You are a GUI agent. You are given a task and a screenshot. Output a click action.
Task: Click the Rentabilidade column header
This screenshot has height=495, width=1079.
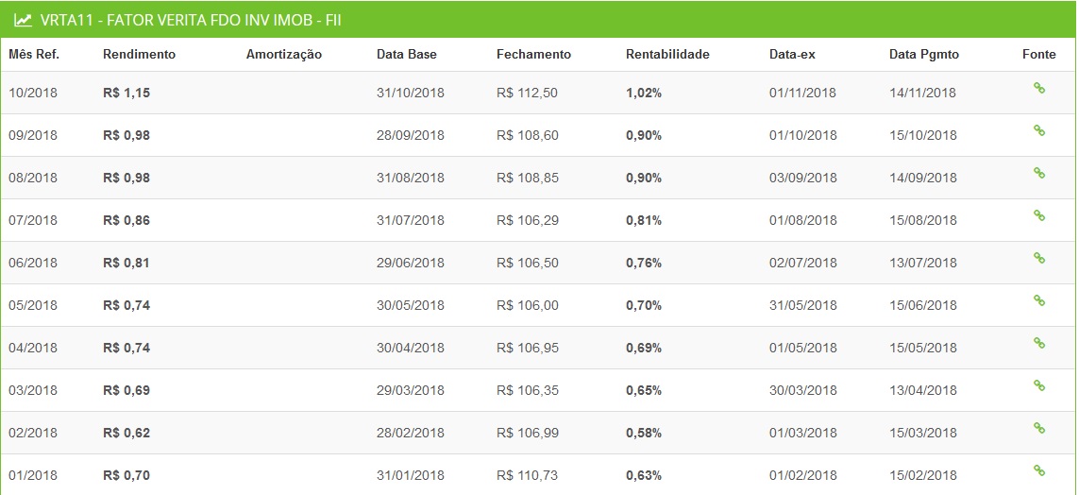tap(667, 55)
